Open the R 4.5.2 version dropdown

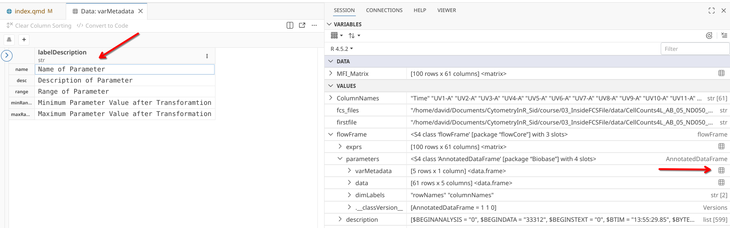pyautogui.click(x=342, y=49)
